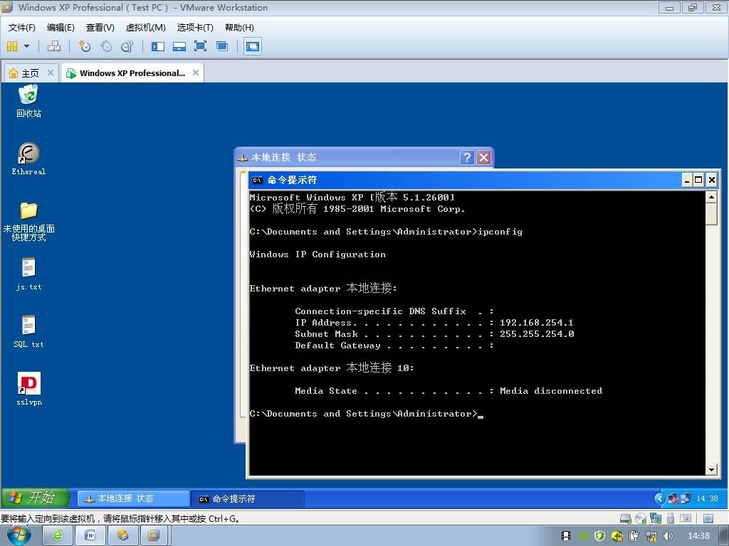
Task: Open the 编辑(E) menu
Action: [x=61, y=28]
